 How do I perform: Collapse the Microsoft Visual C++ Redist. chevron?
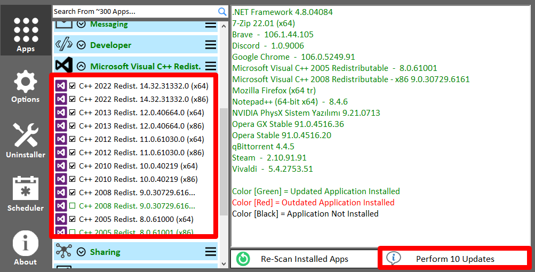point(81,66)
